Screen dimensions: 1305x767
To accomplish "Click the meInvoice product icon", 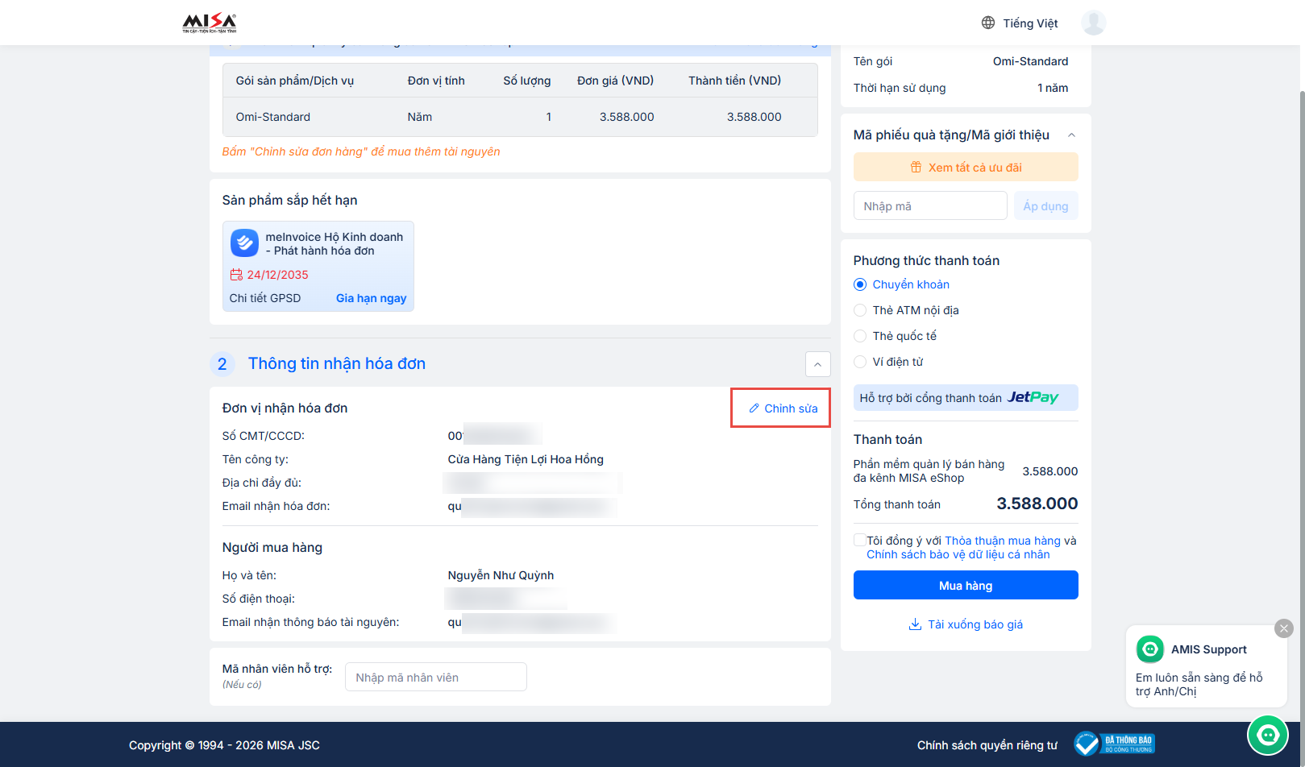I will (x=244, y=243).
